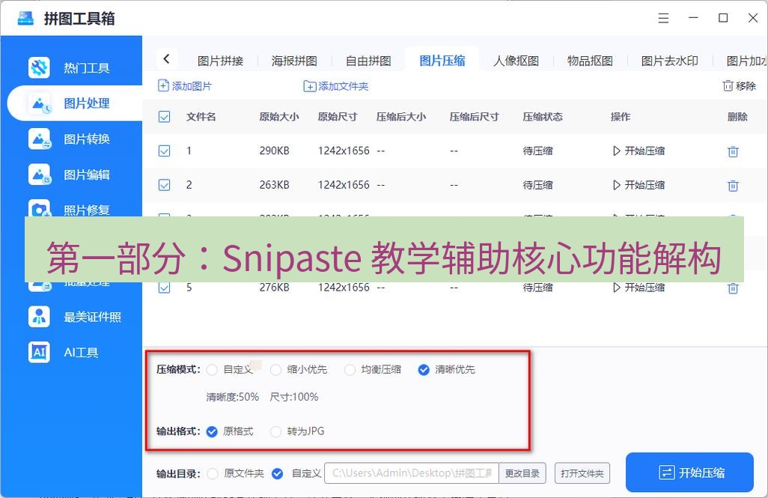
Task: Click the 文件名 column header
Action: pyautogui.click(x=201, y=117)
